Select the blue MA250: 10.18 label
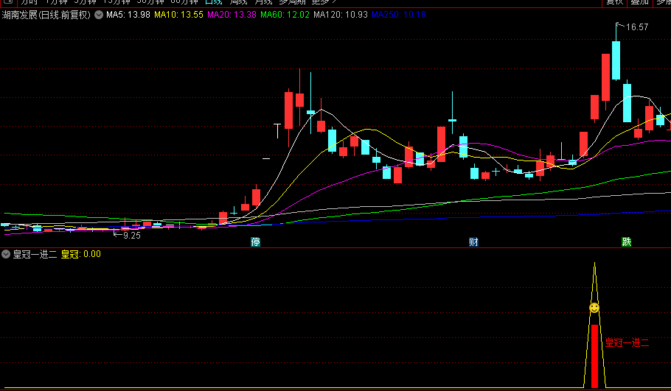This screenshot has width=671, height=391. coord(399,15)
